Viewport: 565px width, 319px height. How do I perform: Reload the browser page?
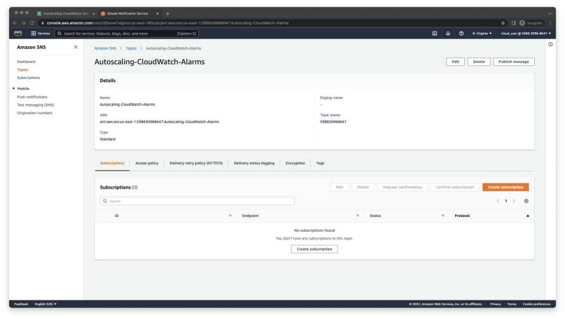(x=32, y=23)
